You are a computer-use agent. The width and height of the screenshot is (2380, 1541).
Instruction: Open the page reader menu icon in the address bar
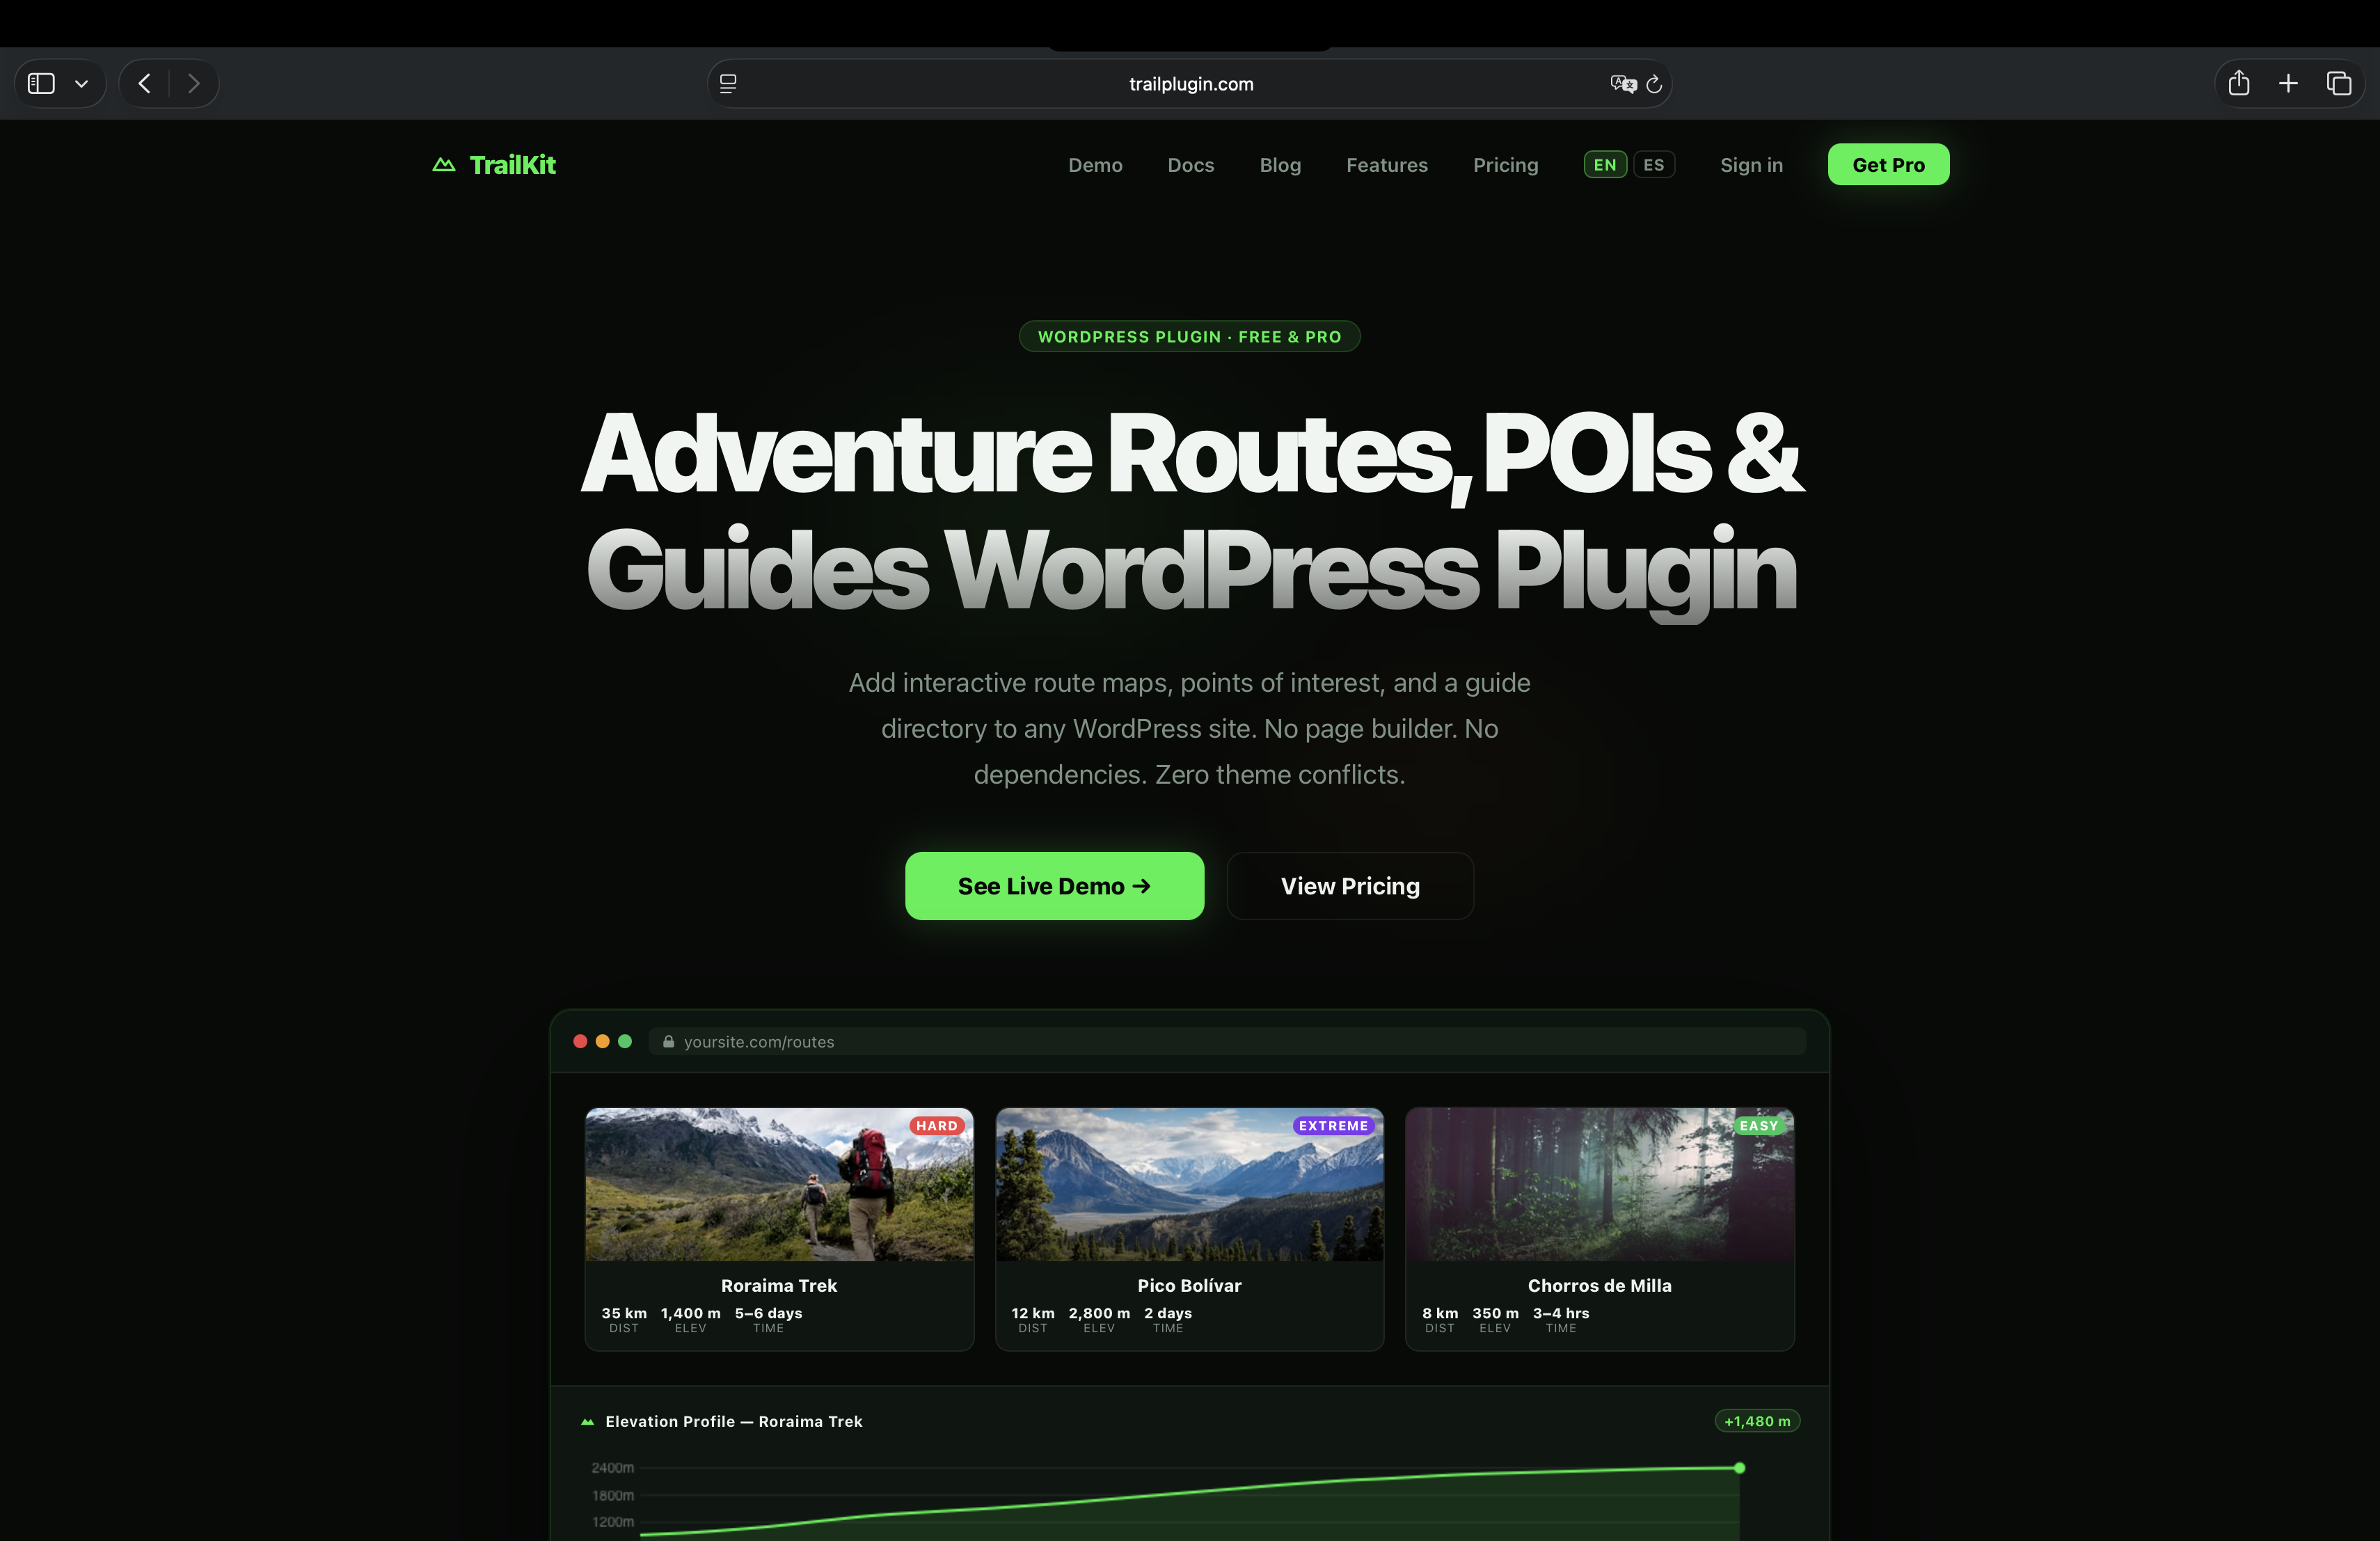728,84
